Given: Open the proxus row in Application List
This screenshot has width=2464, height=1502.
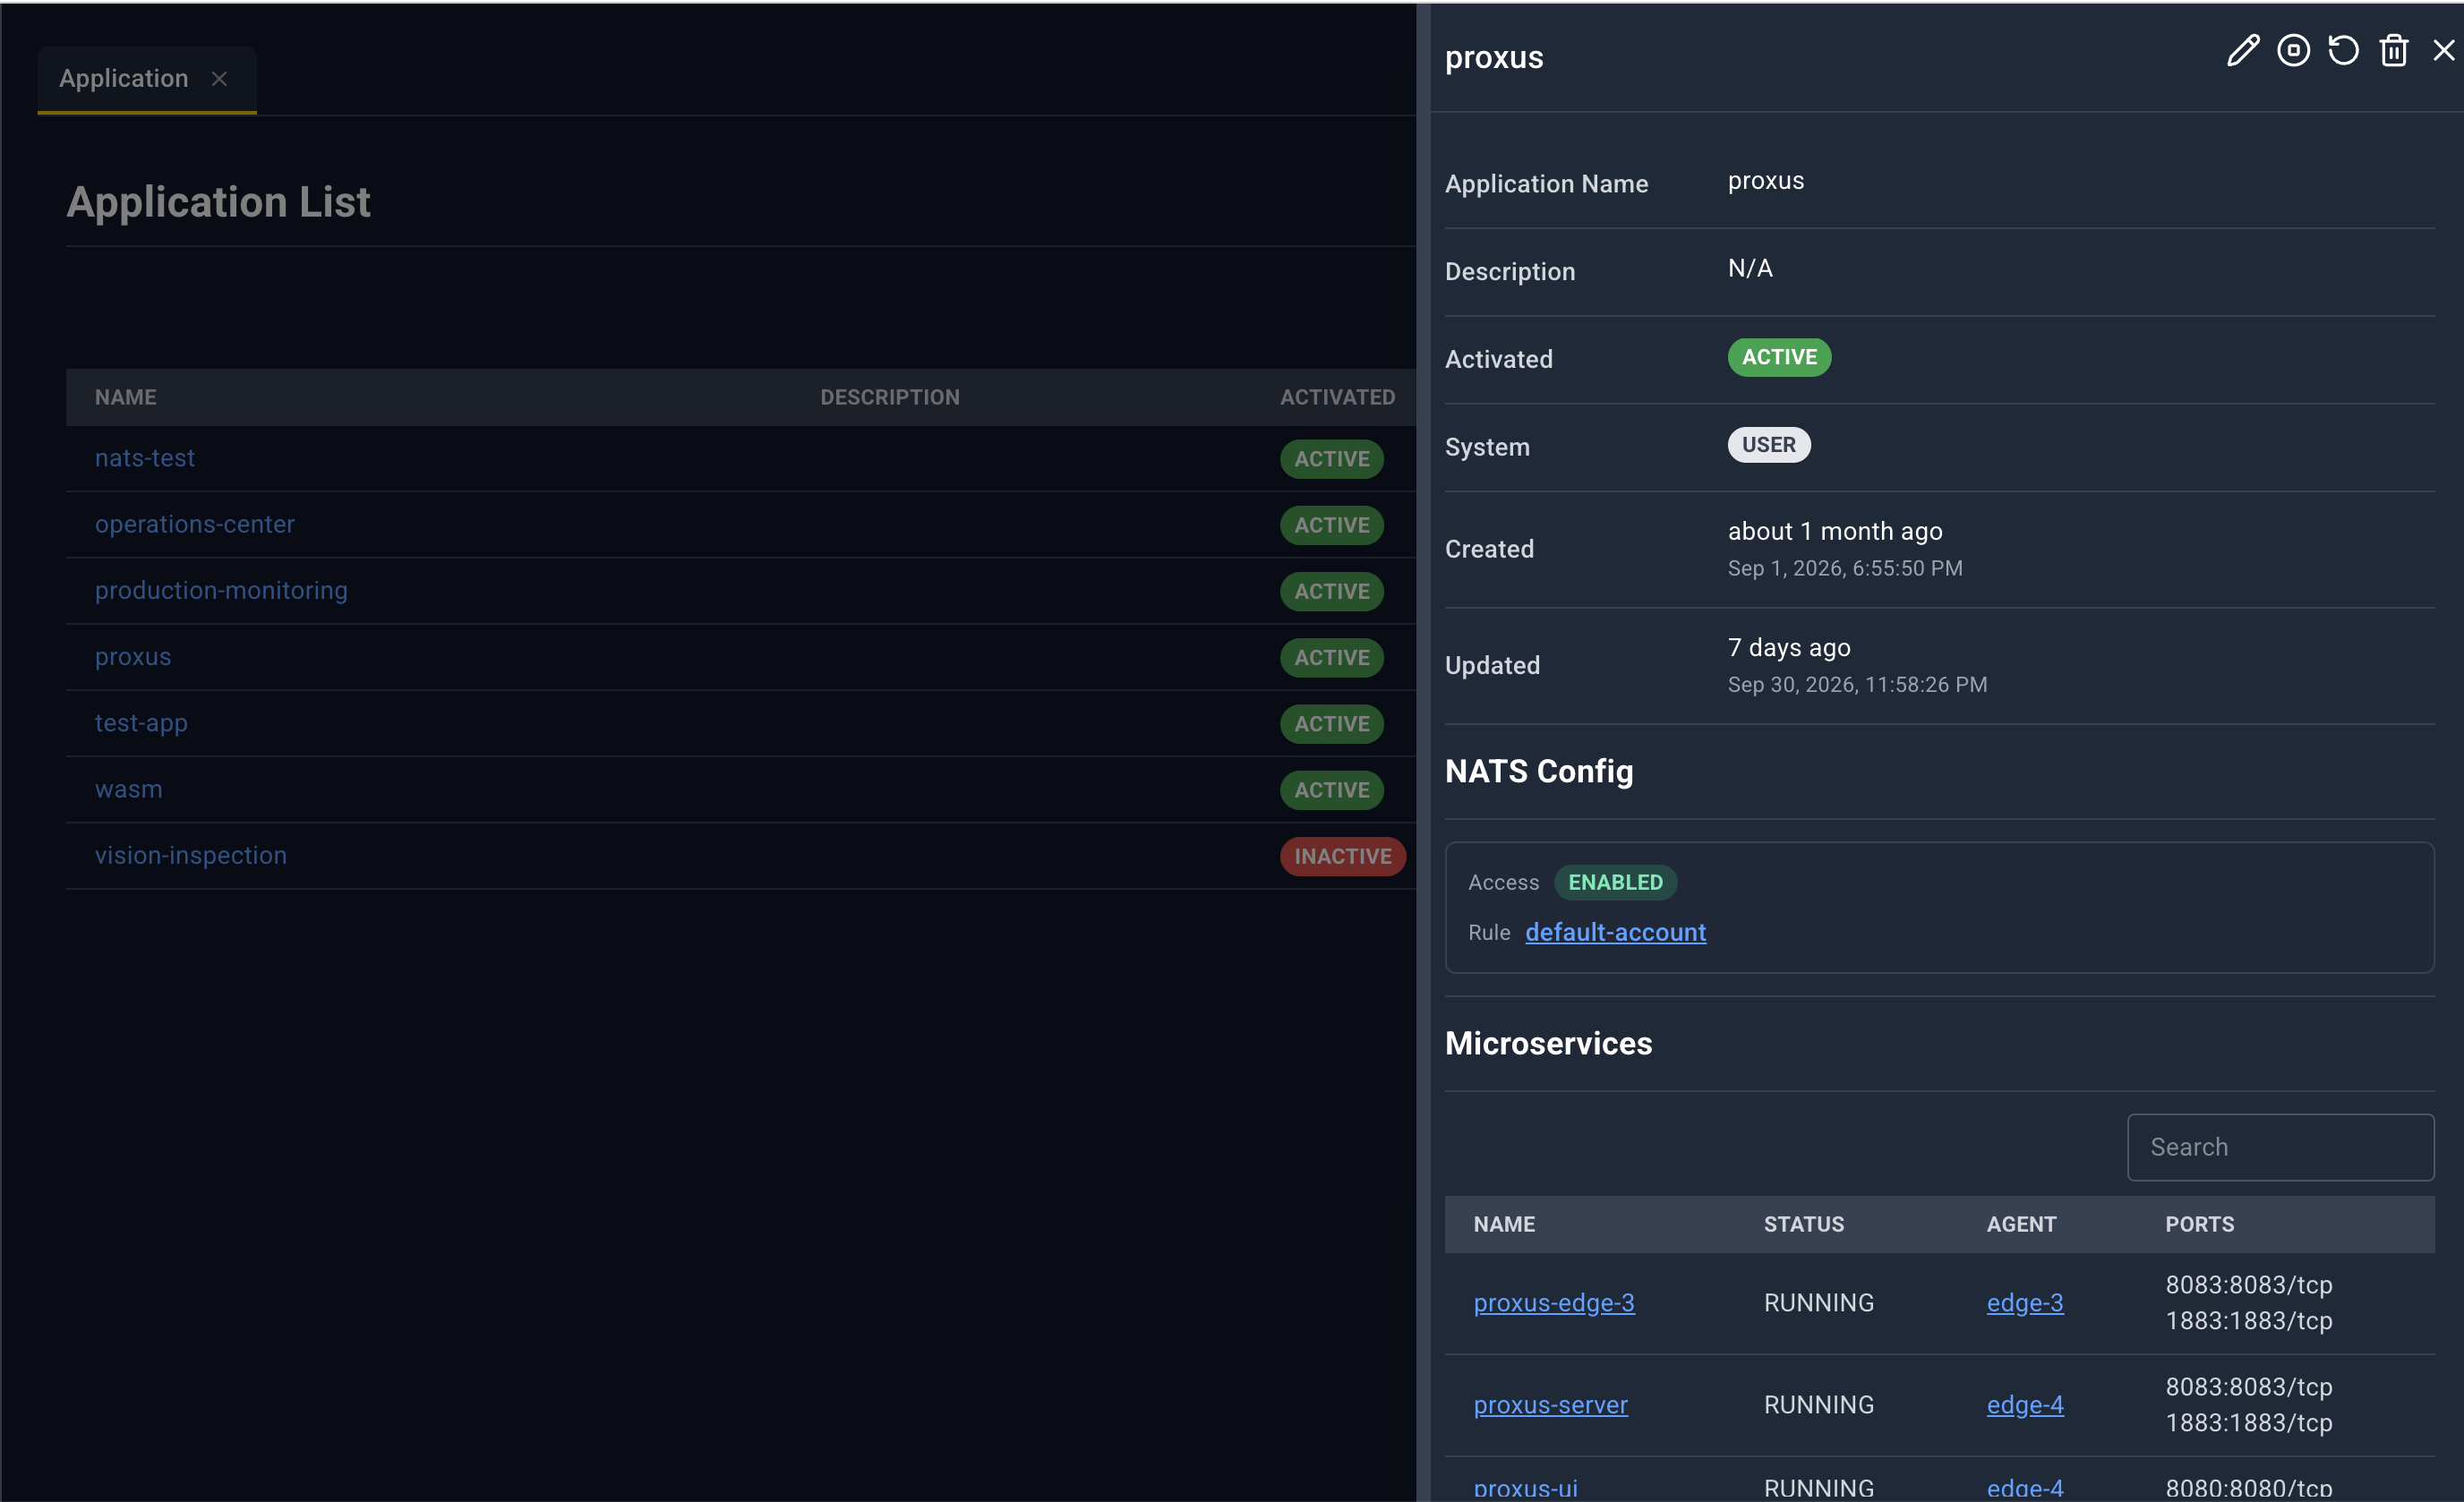Looking at the screenshot, I should [x=133, y=657].
